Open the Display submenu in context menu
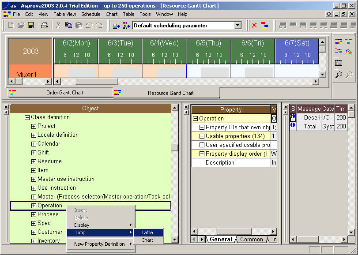358x255 pixels. pyautogui.click(x=101, y=225)
